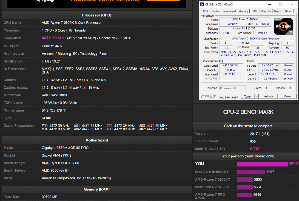Screen dimensions: 299x201
Task: Click the Max TDP 105 W field
Action: (x=265, y=24)
